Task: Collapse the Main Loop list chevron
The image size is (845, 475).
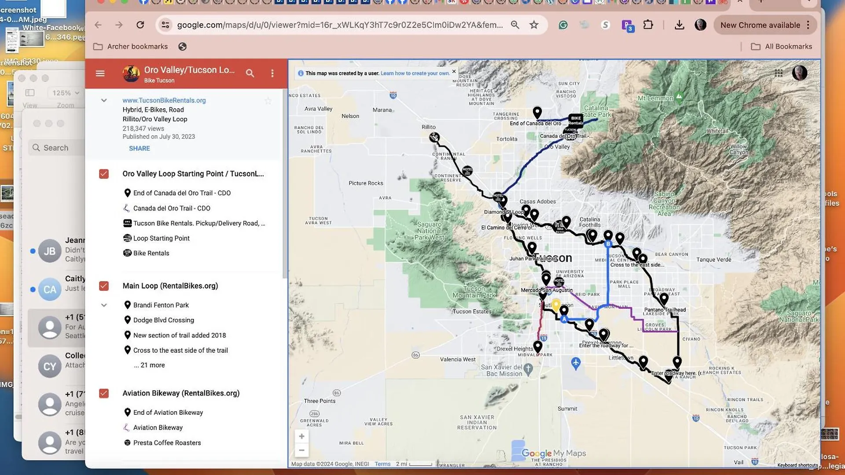Action: [104, 305]
